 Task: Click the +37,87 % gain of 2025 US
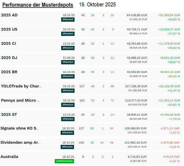[173, 34]
